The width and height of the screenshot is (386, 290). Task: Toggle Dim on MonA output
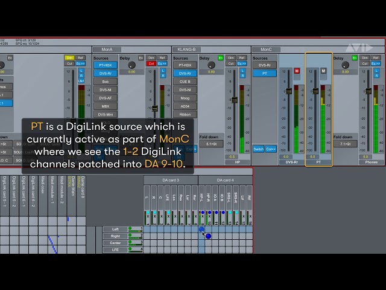click(151, 58)
